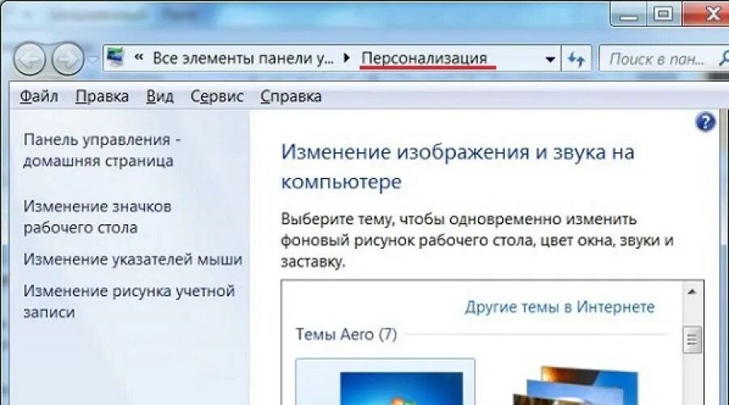Open recent pages dropdown beside navigation arrows

point(93,60)
